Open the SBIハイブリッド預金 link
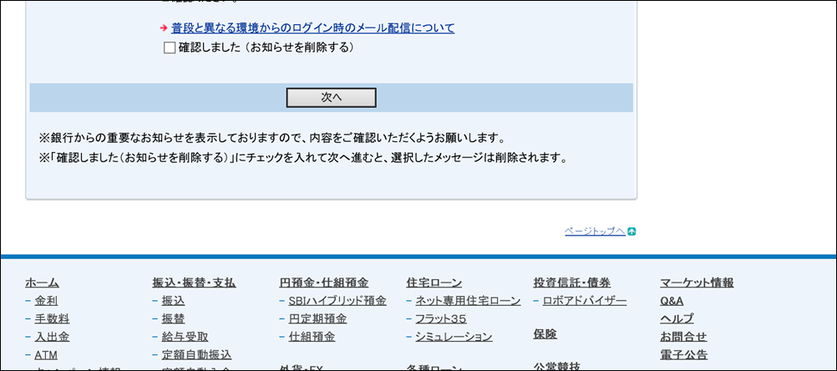This screenshot has height=371, width=837. click(337, 301)
